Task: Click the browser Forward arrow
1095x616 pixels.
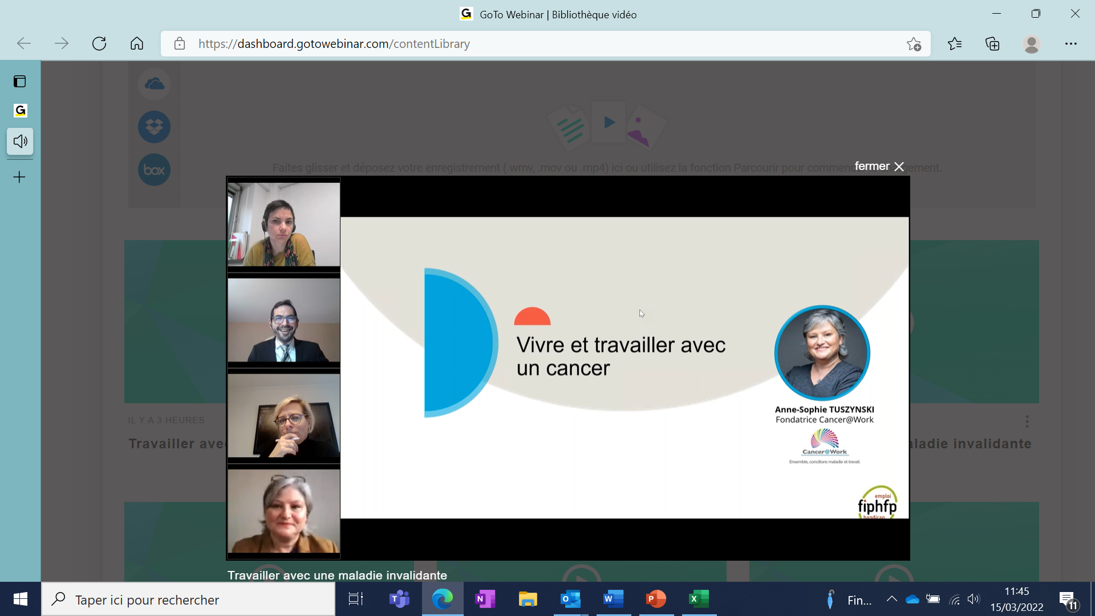Action: 62,43
